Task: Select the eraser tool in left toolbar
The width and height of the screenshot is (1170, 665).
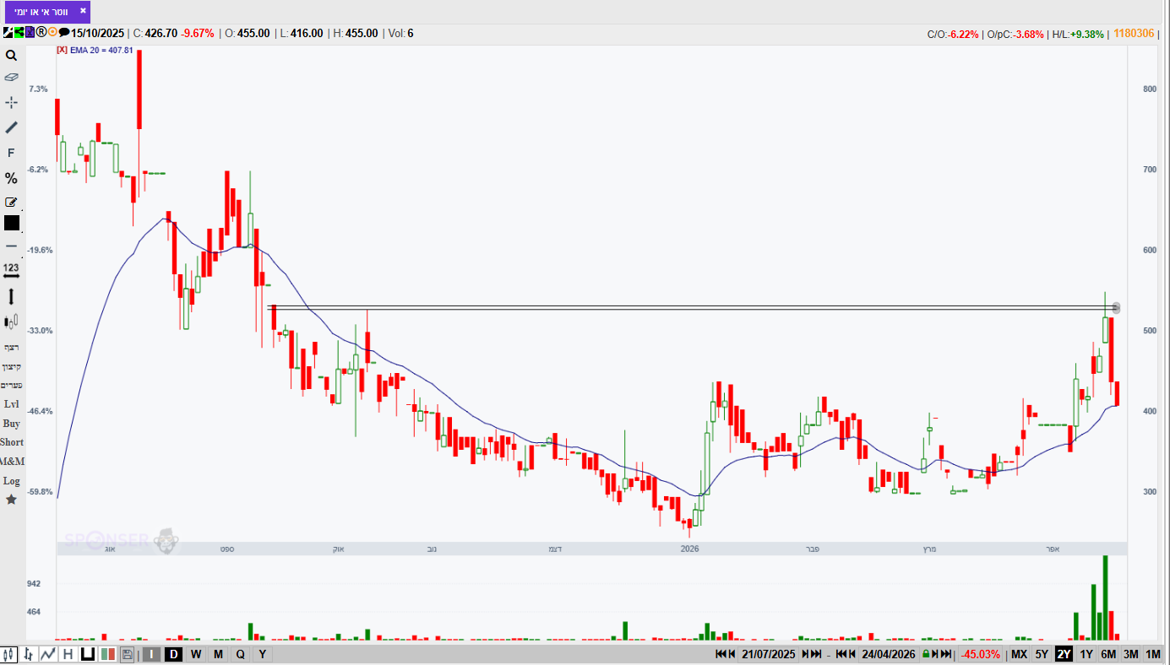Action: (x=11, y=77)
